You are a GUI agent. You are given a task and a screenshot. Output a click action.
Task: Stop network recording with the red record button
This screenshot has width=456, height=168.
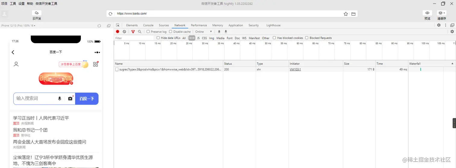coord(118,32)
